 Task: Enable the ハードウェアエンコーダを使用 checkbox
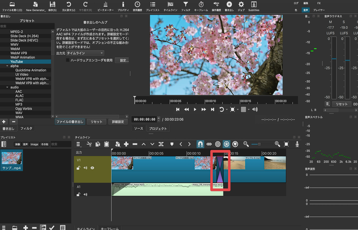[68, 60]
